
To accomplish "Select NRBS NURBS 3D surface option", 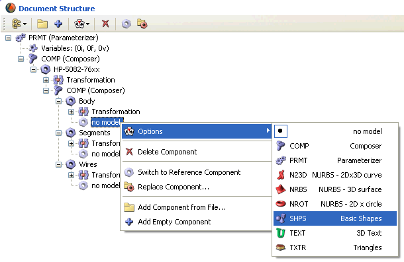I will [x=335, y=189].
